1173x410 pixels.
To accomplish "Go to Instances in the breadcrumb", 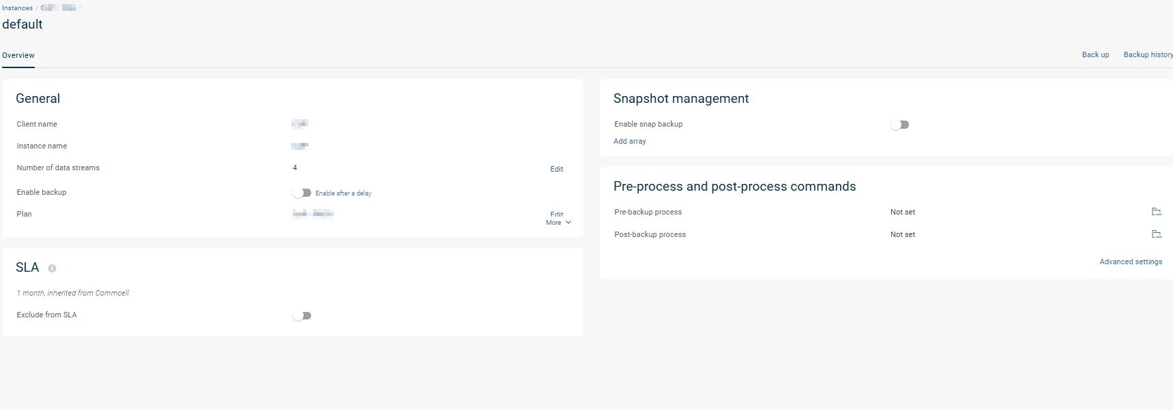I will click(x=17, y=8).
